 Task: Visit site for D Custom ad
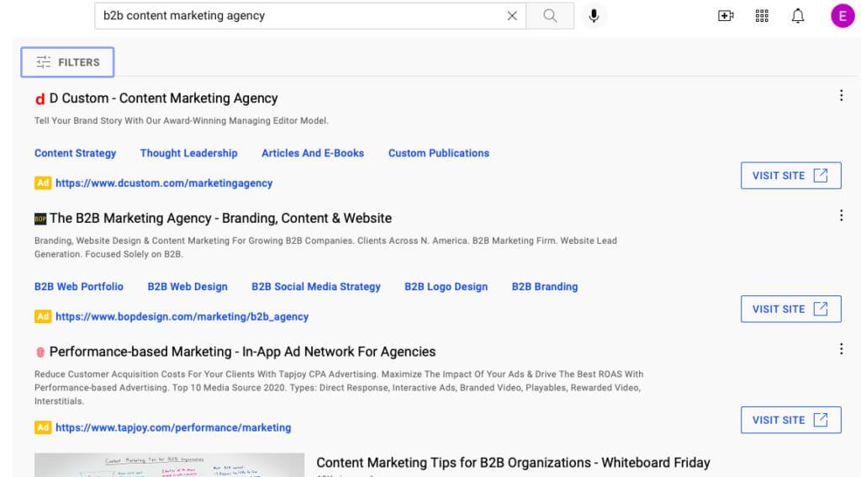click(790, 175)
